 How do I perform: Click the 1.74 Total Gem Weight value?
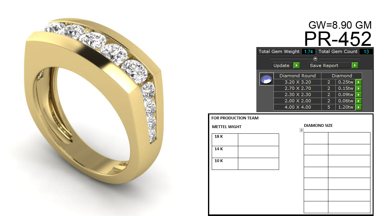(x=308, y=51)
